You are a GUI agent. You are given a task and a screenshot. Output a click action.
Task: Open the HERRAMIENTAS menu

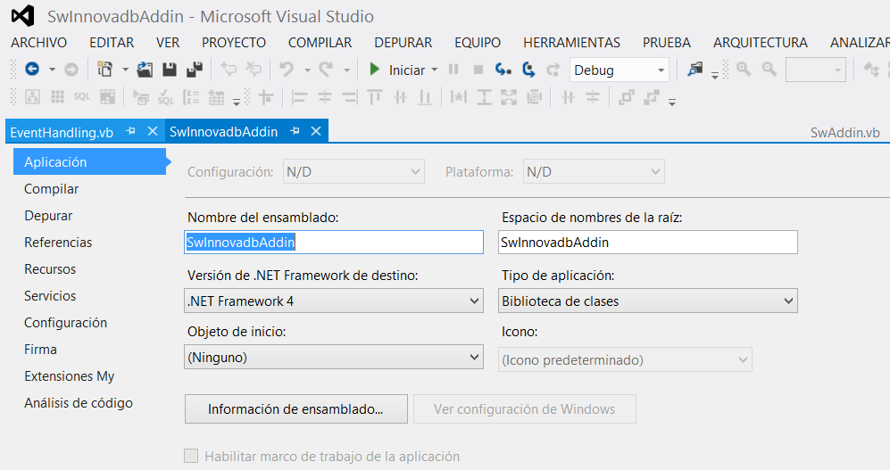click(x=571, y=43)
